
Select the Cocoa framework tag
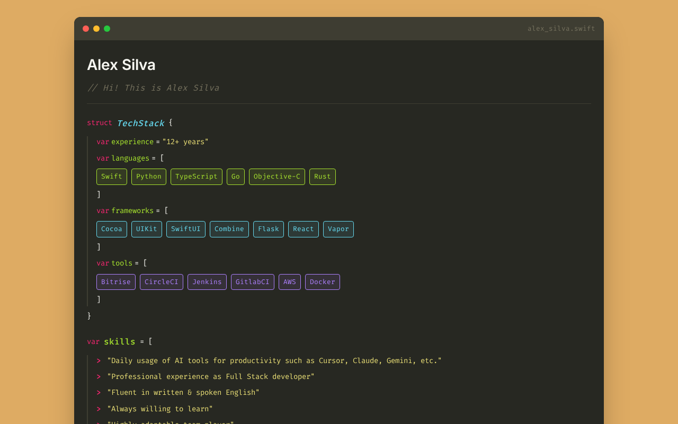pos(112,229)
